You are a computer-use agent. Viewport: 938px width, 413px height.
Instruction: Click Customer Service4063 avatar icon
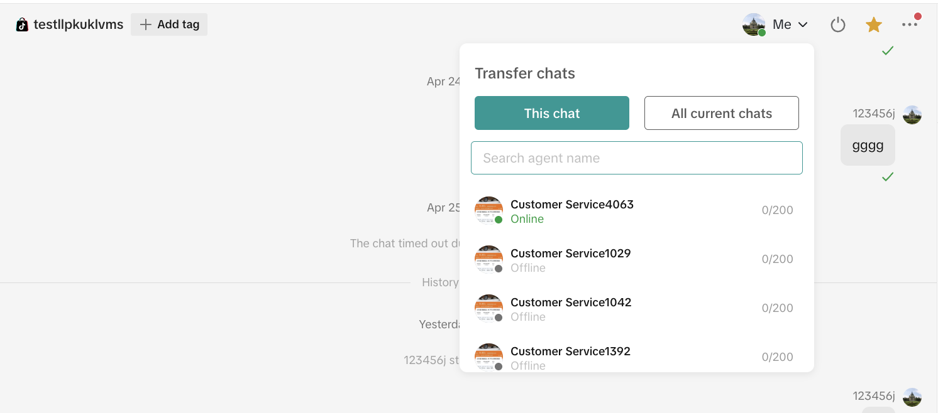tap(488, 210)
